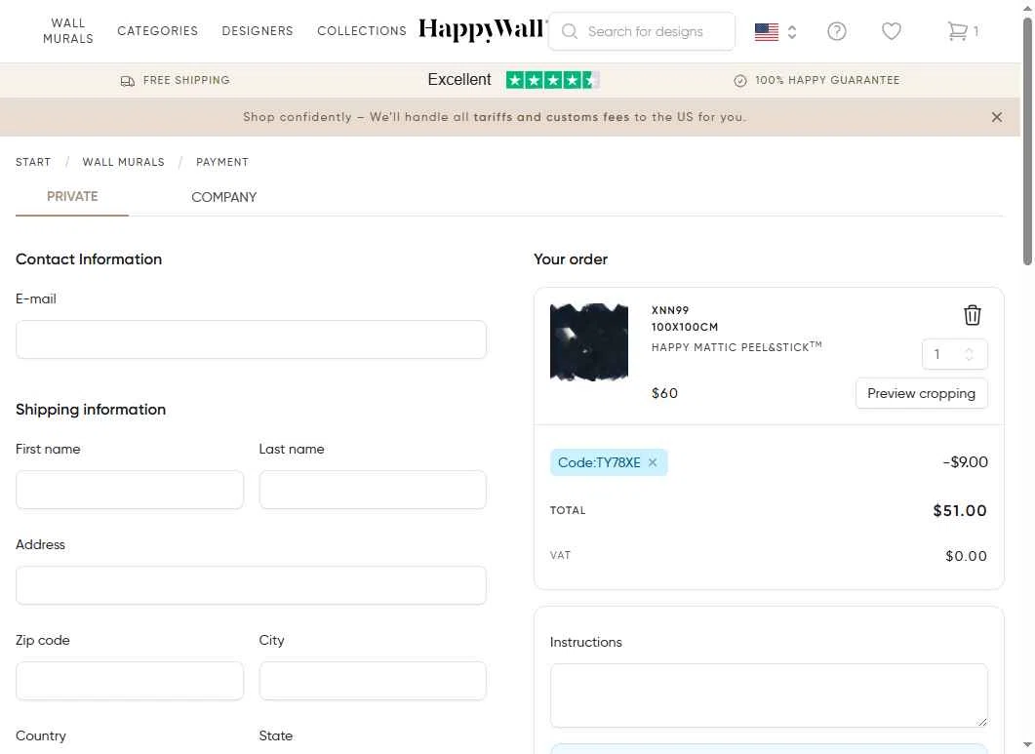Click the US flag icon

point(767,31)
